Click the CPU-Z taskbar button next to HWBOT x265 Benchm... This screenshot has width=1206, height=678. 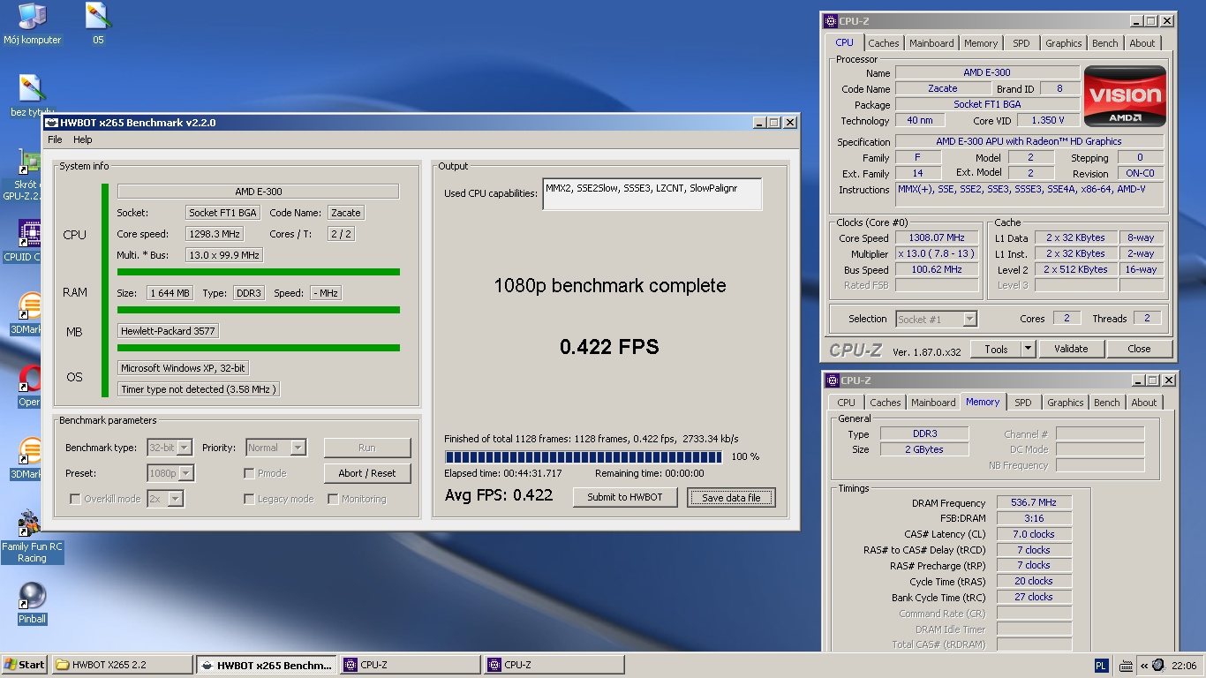(411, 665)
